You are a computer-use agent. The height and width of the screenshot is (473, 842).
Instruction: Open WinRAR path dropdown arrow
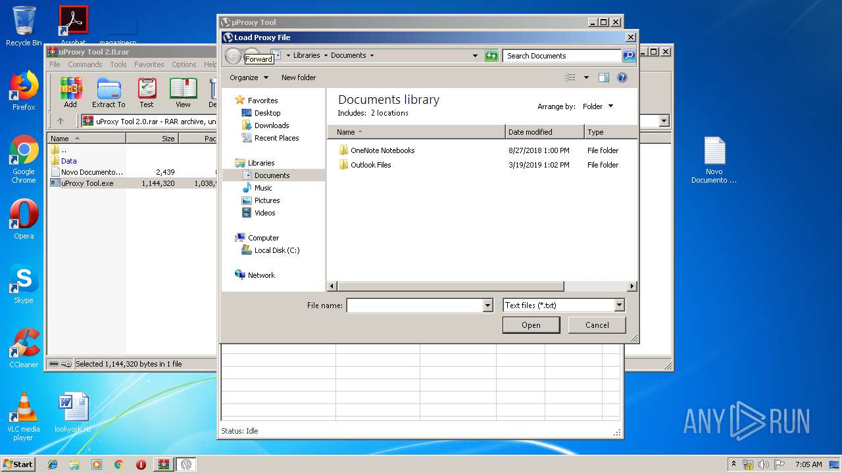tap(664, 121)
